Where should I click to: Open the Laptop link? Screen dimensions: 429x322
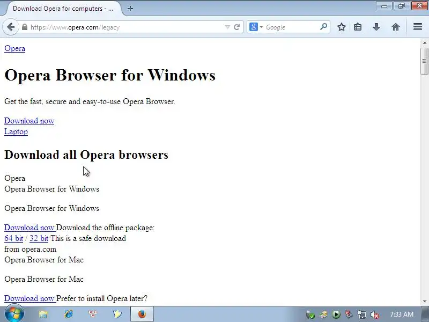pos(16,131)
